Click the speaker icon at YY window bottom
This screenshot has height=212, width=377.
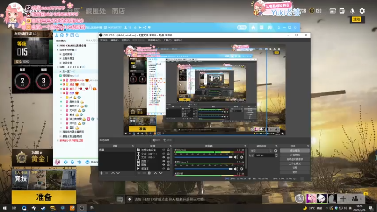click(x=66, y=162)
